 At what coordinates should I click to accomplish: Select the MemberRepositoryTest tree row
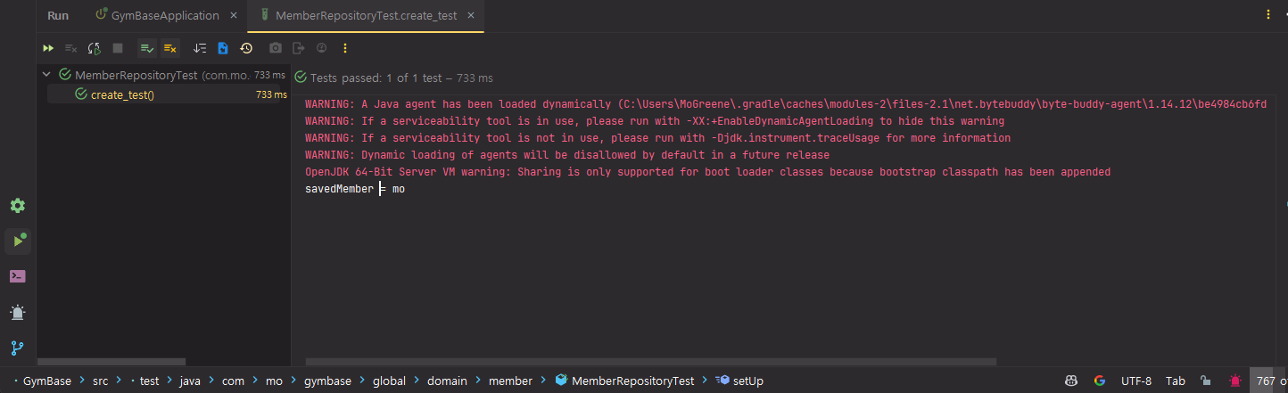164,76
